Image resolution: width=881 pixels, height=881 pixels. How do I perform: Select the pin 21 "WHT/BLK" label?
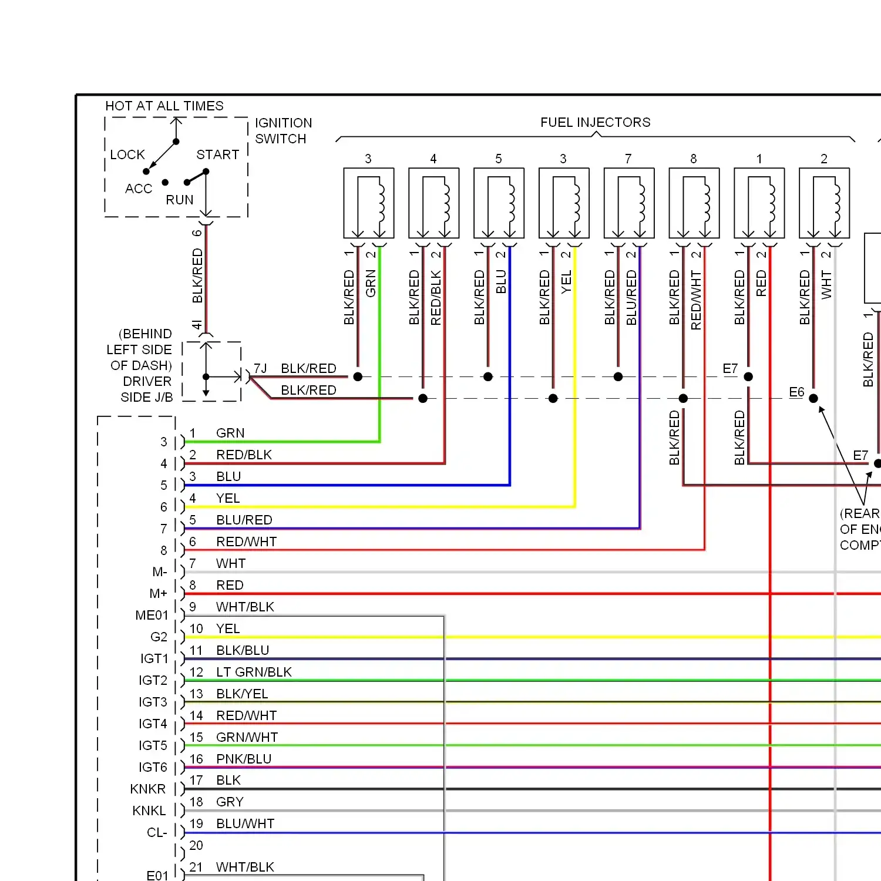[x=245, y=867]
